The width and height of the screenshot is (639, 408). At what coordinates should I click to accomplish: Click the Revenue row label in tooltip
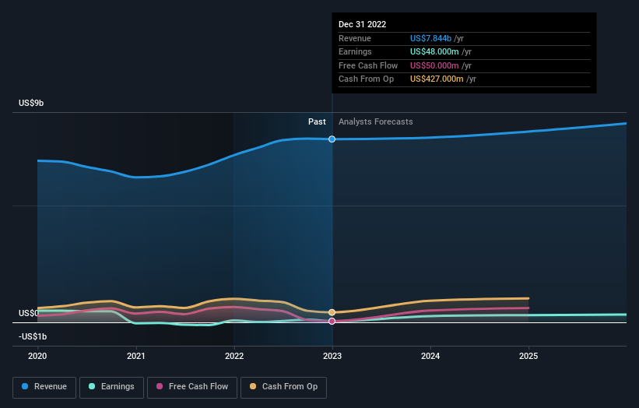pos(355,38)
